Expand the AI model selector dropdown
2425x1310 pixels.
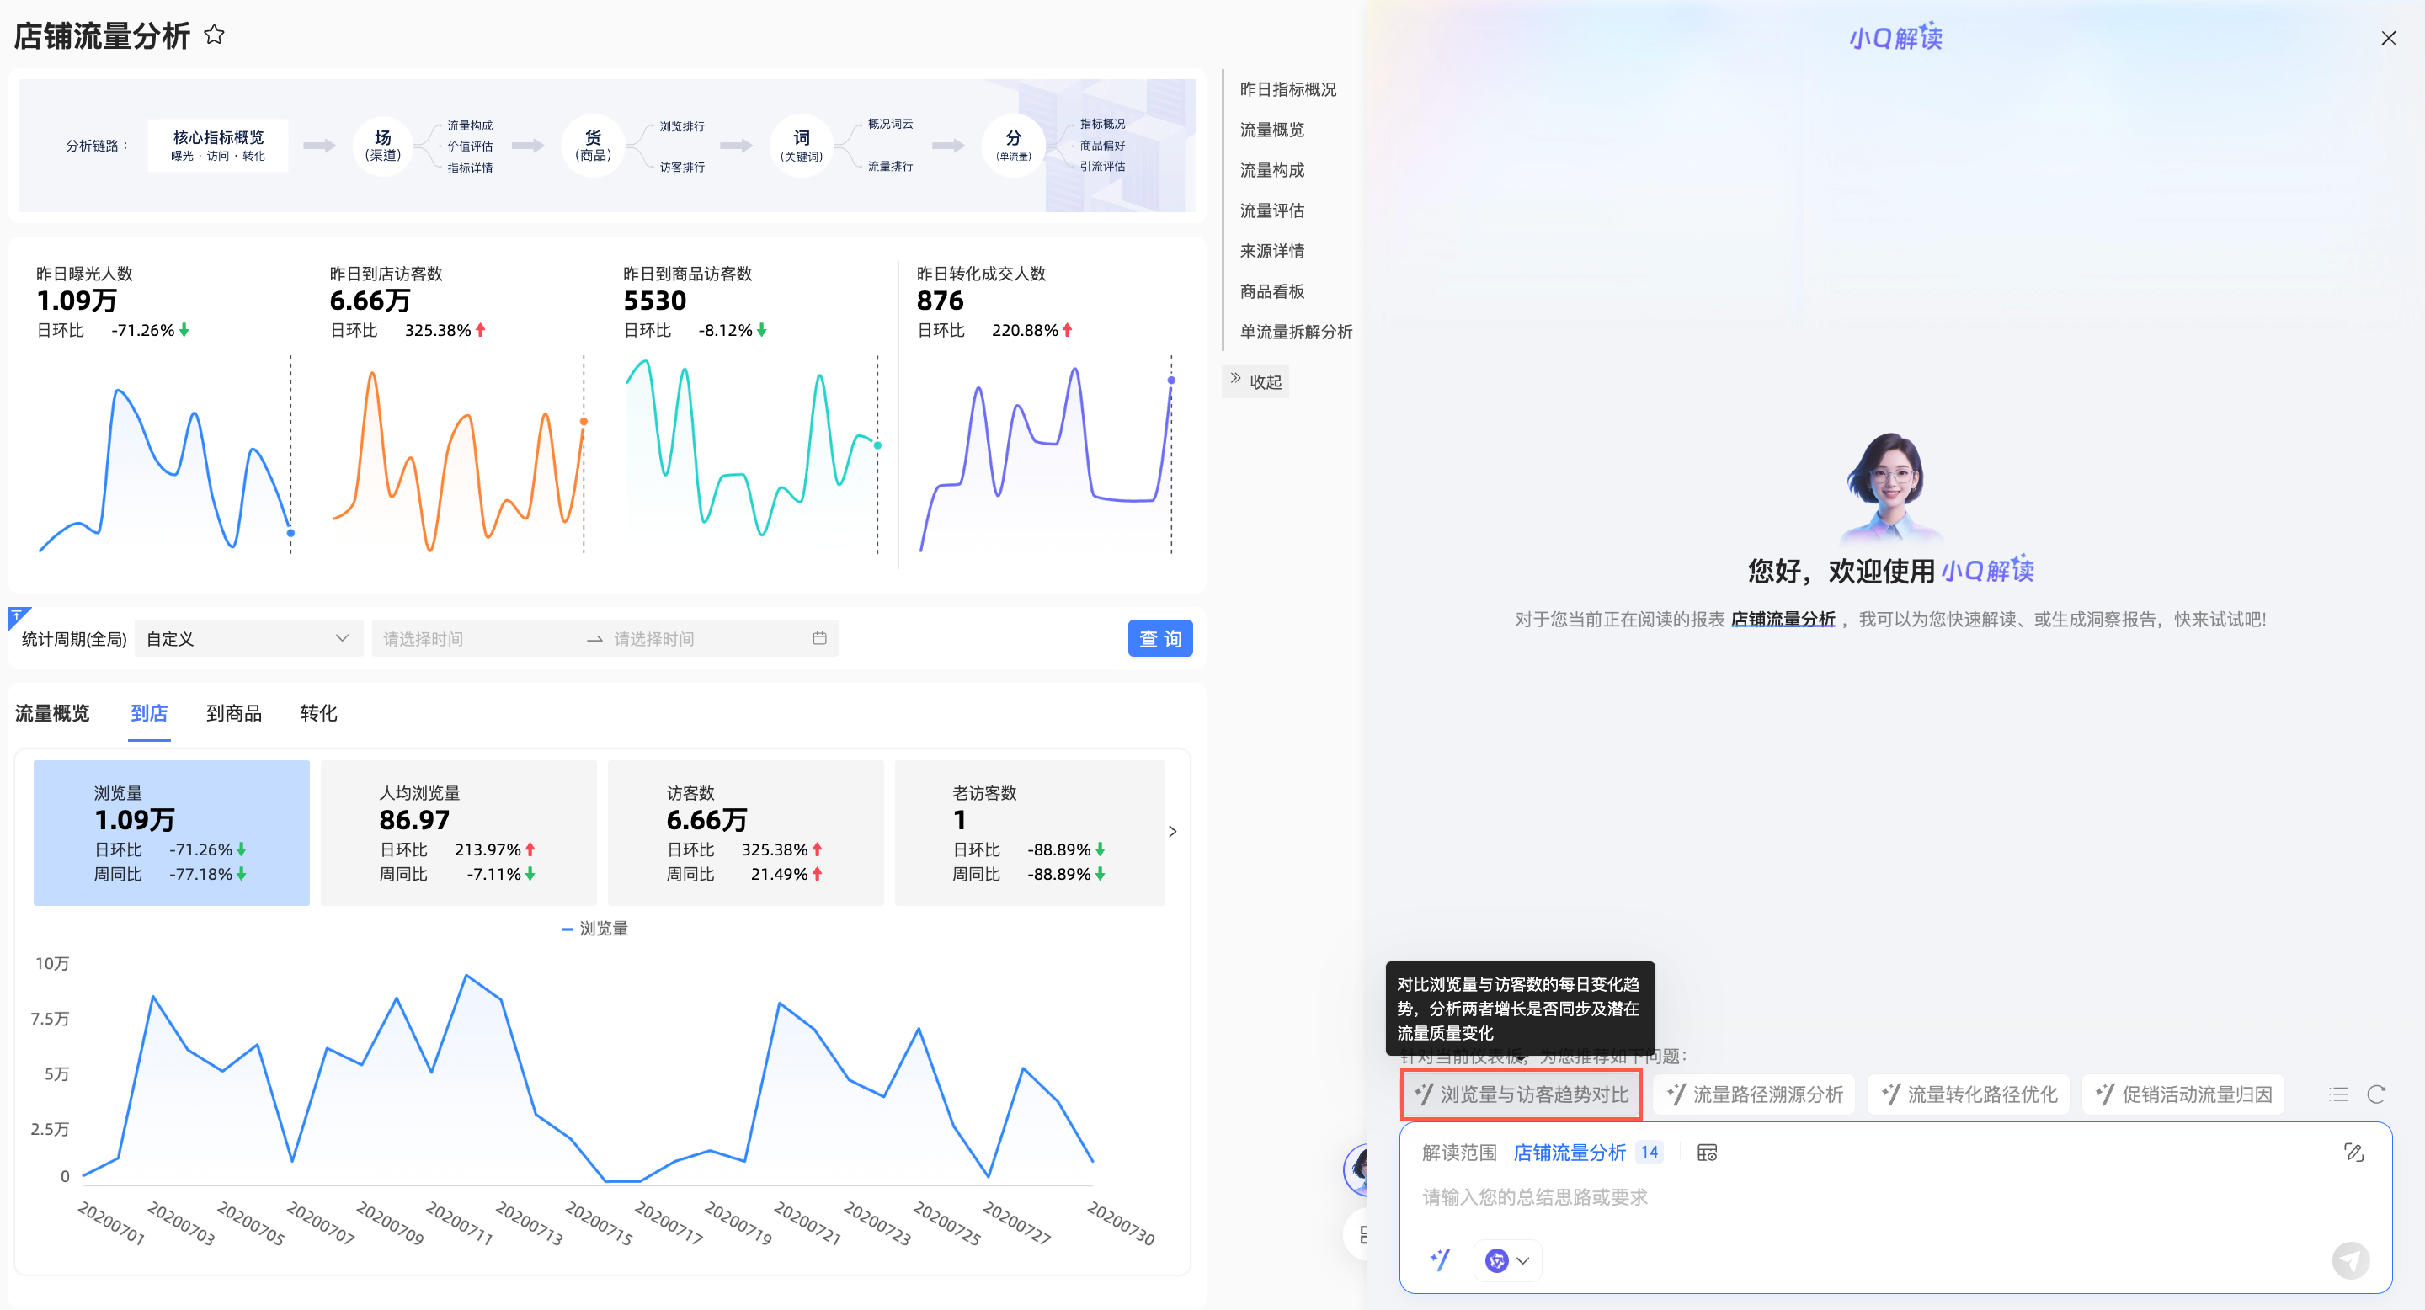[x=1508, y=1259]
